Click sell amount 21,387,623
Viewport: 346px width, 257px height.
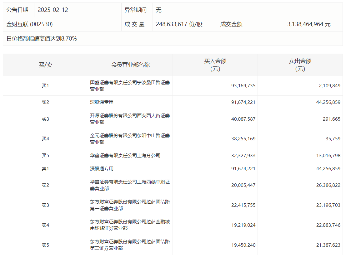click(x=328, y=245)
